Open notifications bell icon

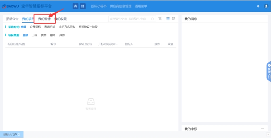coord(258,6)
